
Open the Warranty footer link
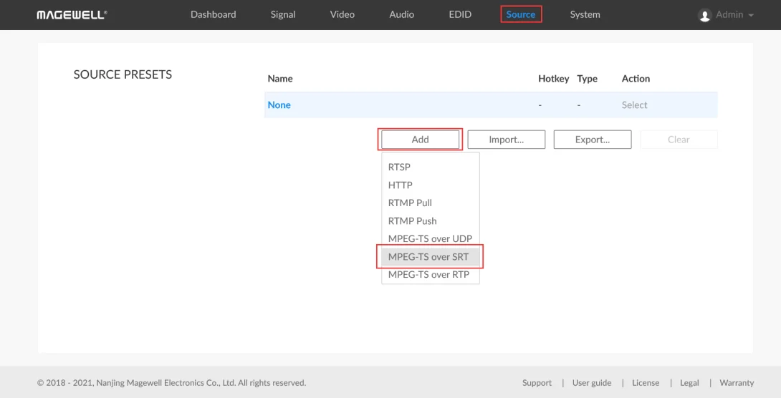point(737,382)
